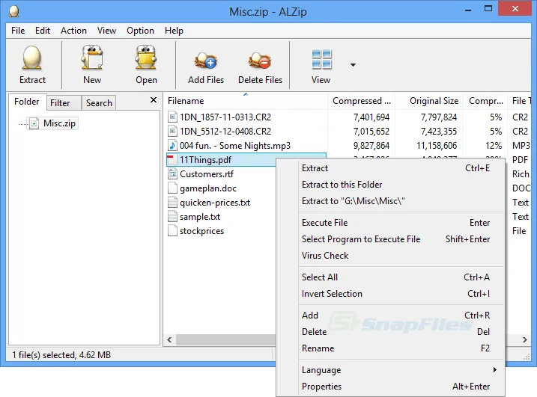This screenshot has height=397, width=537.
Task: Choose Extract in the context menu
Action: point(390,168)
